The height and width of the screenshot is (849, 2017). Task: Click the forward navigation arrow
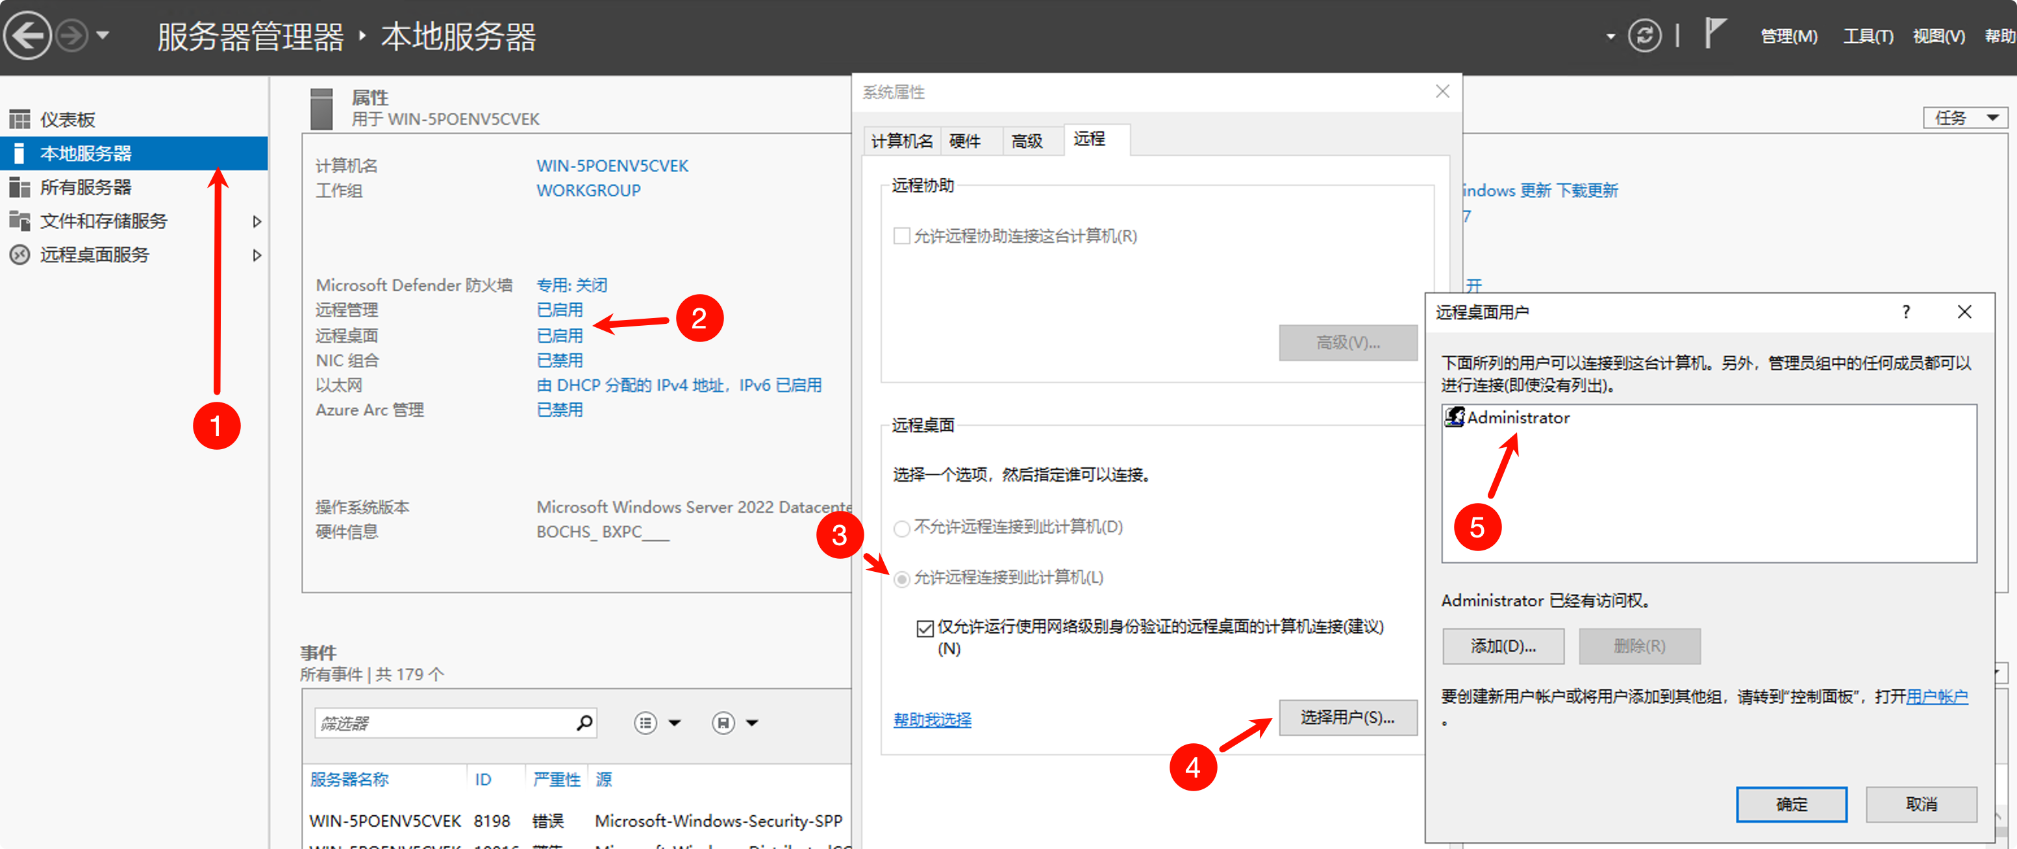point(72,36)
